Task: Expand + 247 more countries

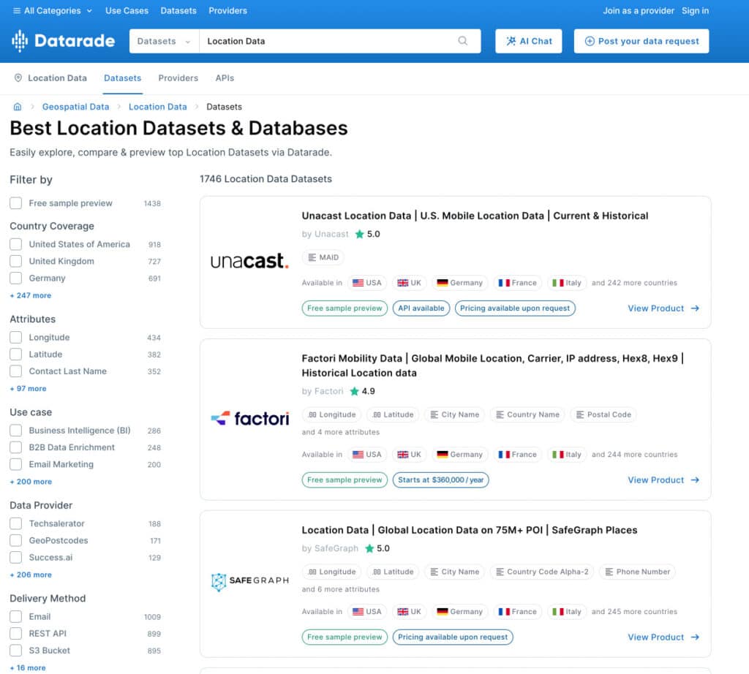Action: [31, 296]
